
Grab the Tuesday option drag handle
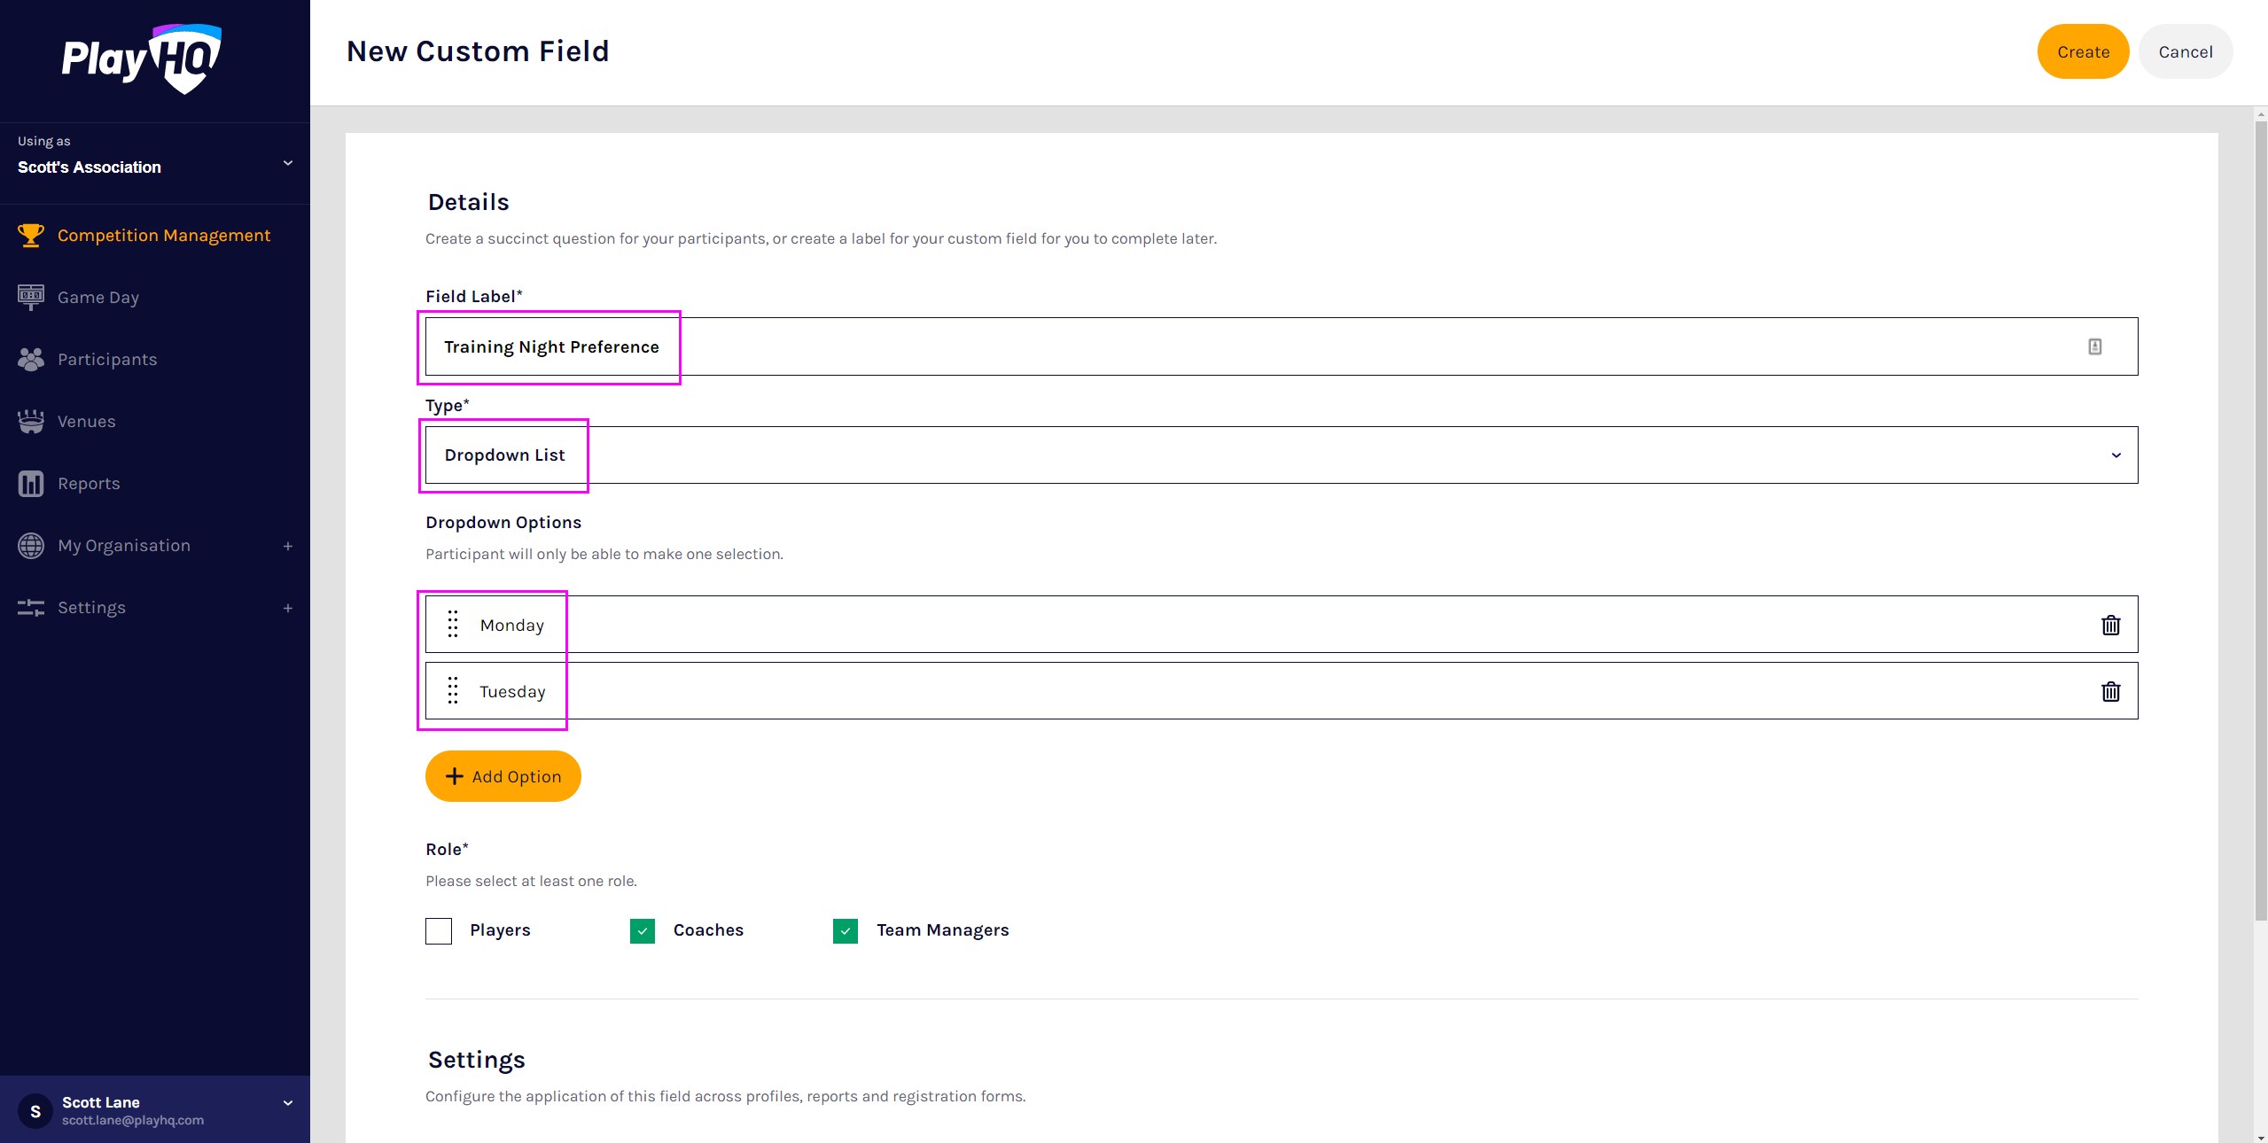click(453, 690)
